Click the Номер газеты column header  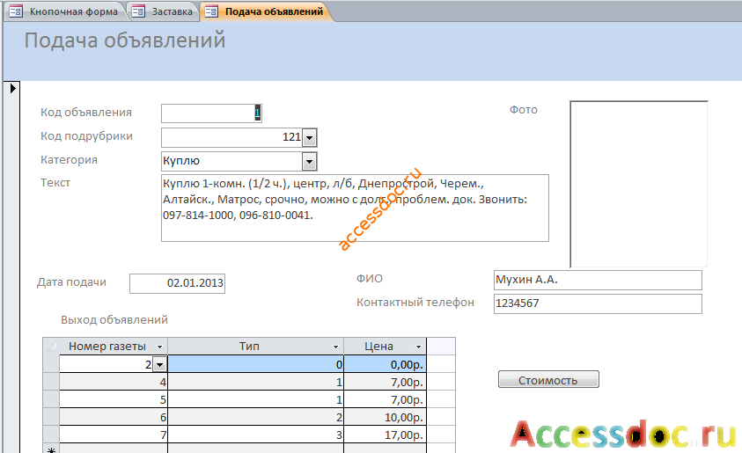[114, 347]
